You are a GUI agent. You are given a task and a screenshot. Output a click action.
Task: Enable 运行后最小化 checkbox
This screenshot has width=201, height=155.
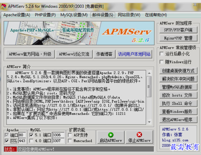162,54
